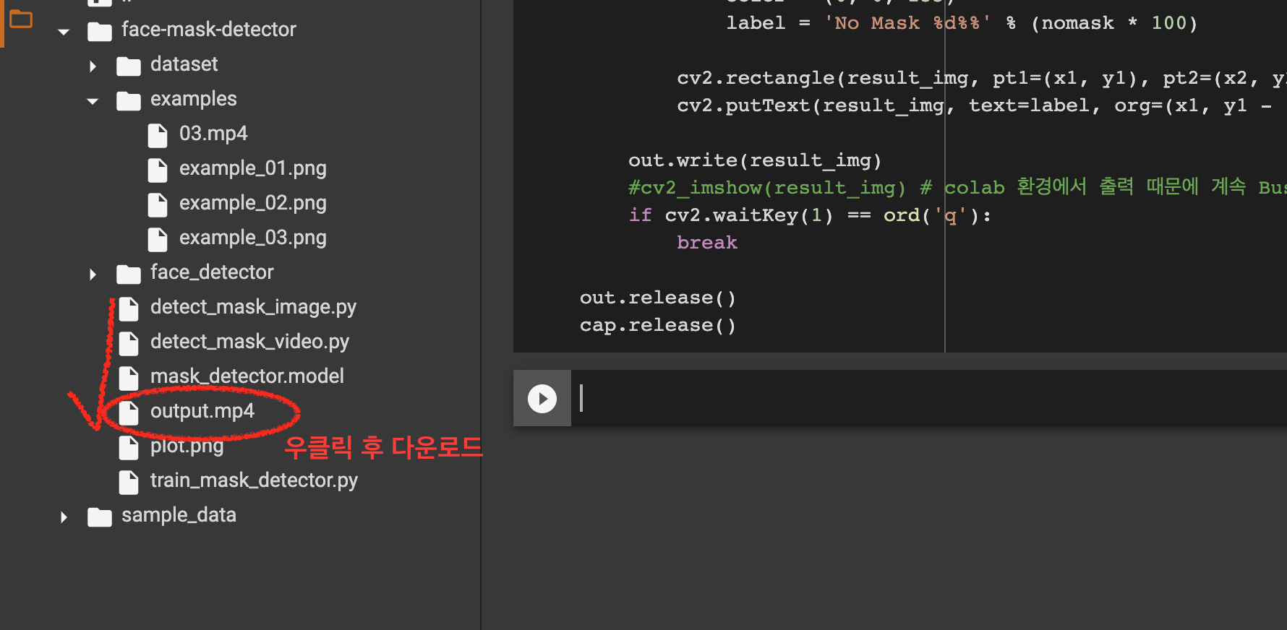
Task: Click the out.release() code line
Action: [658, 298]
